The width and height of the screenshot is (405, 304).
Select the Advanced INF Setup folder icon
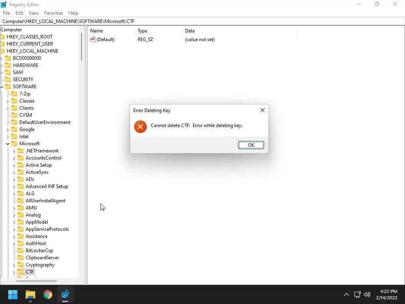(21, 186)
